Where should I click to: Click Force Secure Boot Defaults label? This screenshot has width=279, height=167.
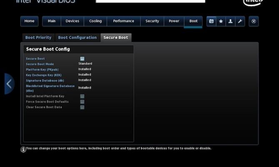47,102
